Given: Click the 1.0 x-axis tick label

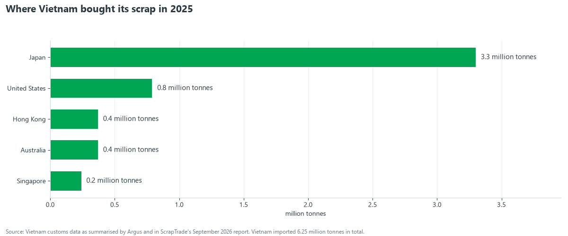Looking at the screenshot, I should point(179,205).
